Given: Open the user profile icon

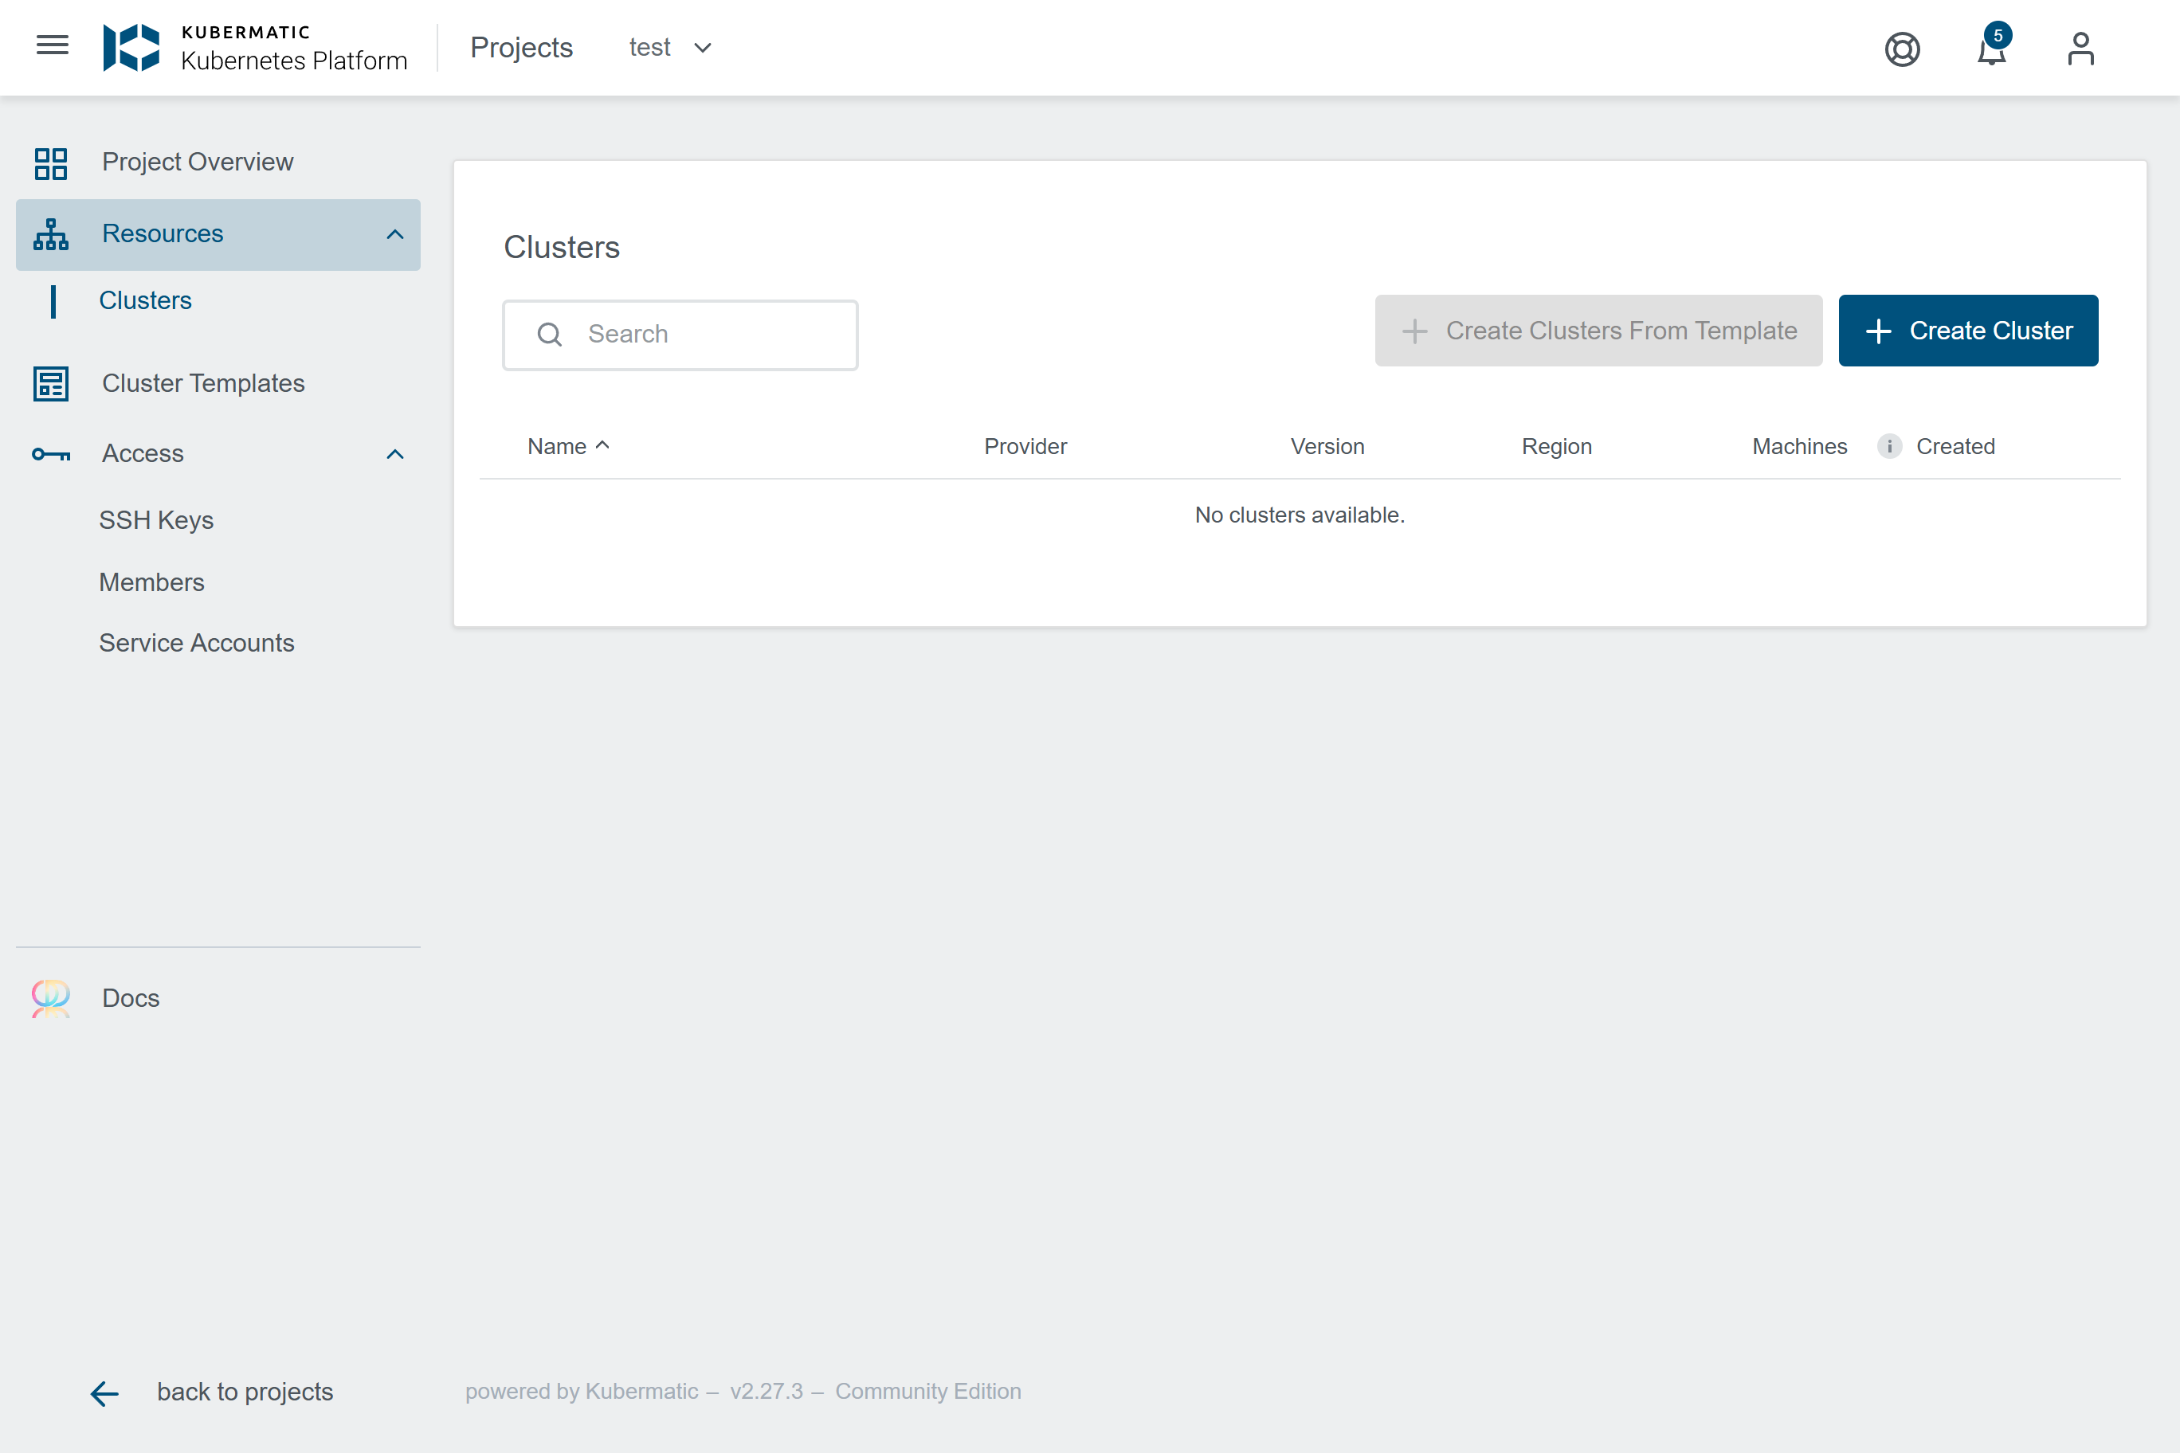Looking at the screenshot, I should point(2080,48).
